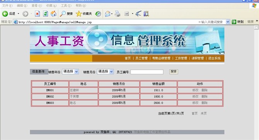The image size is (259, 140).
Task: Open the Mail envelope toolbar icon
Action: click(x=107, y=14)
